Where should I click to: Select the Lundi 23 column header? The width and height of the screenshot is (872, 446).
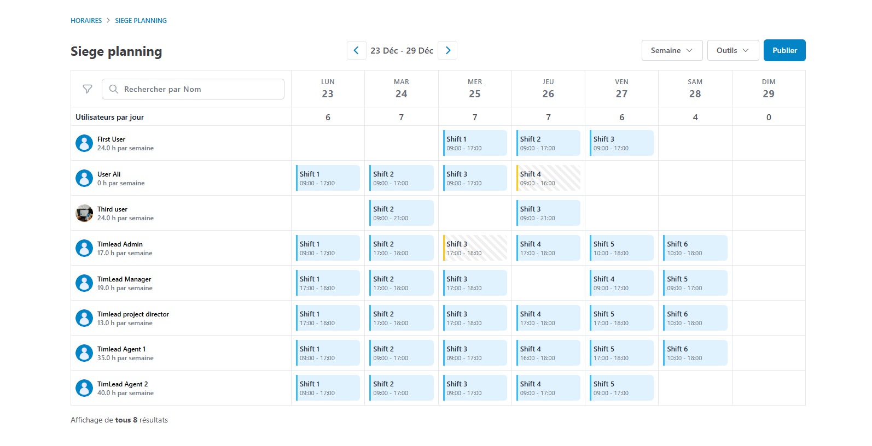(328, 89)
